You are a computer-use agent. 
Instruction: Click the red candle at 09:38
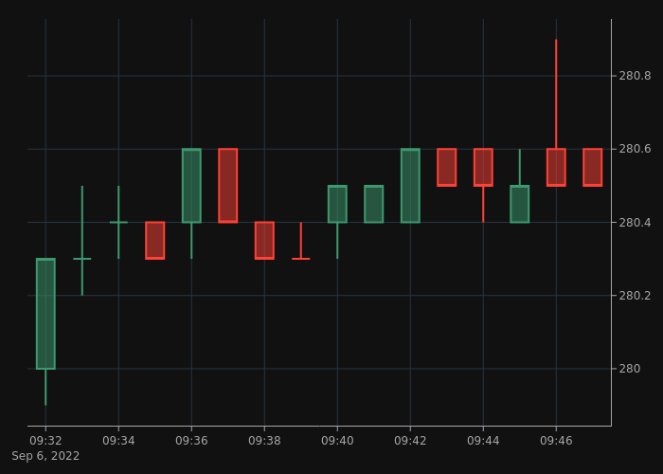pos(264,241)
